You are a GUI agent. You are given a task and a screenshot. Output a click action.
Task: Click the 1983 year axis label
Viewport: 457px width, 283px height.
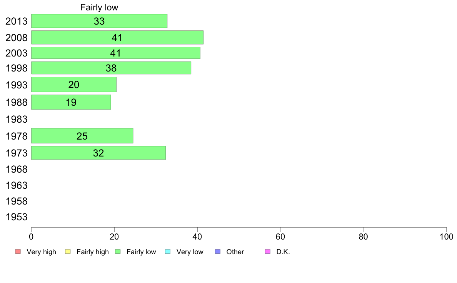click(17, 119)
